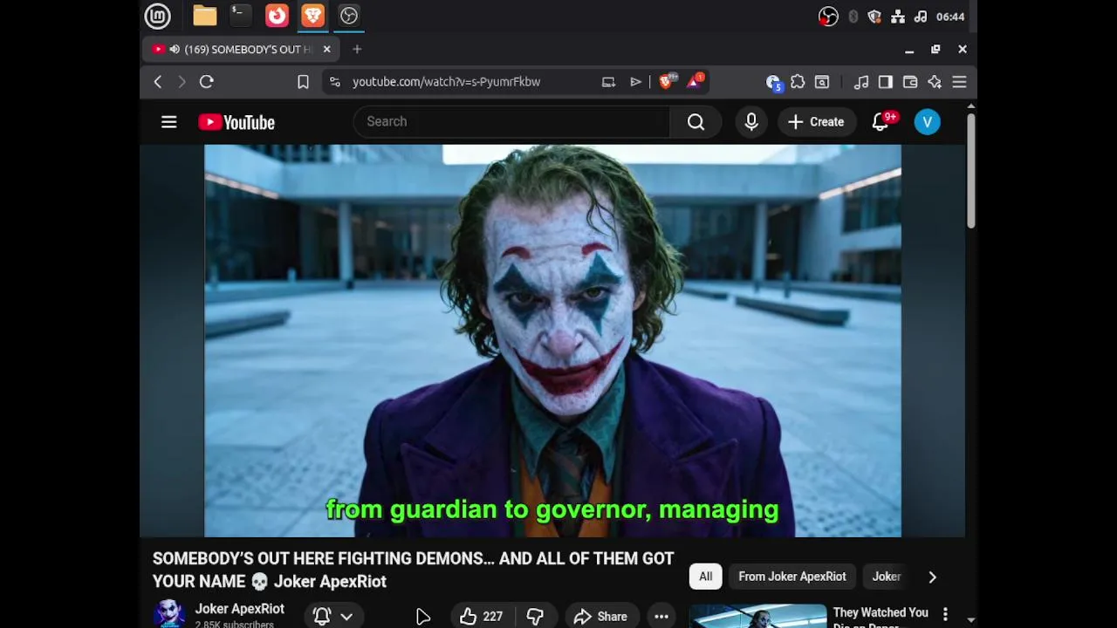
Task: Click the scrollbar down arrow
Action: coord(970,620)
